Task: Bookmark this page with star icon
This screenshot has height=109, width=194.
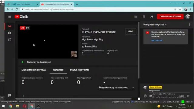Action: 180,9
